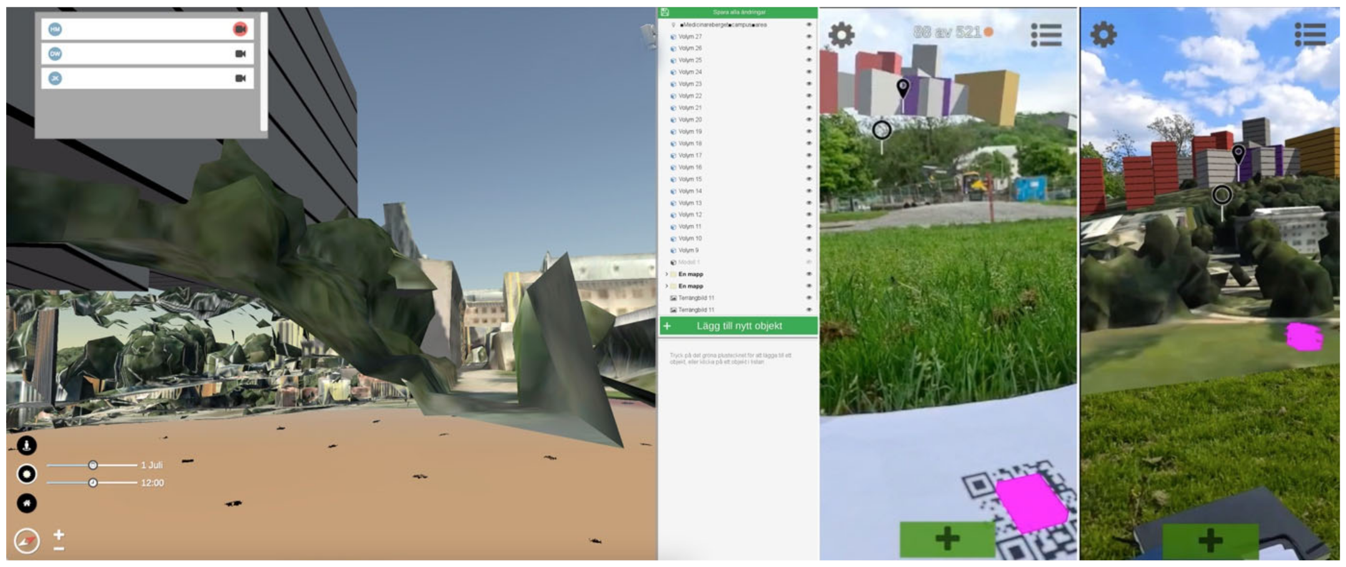This screenshot has height=567, width=1346.
Task: Zoom out with the minus icon
Action: (59, 549)
